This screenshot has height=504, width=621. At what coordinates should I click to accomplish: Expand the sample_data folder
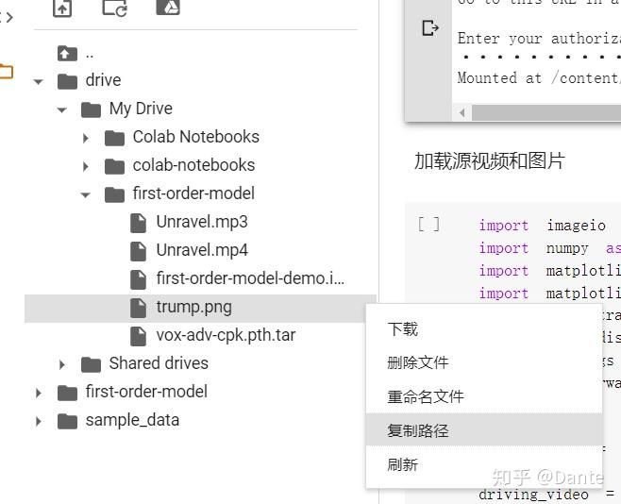coord(39,421)
